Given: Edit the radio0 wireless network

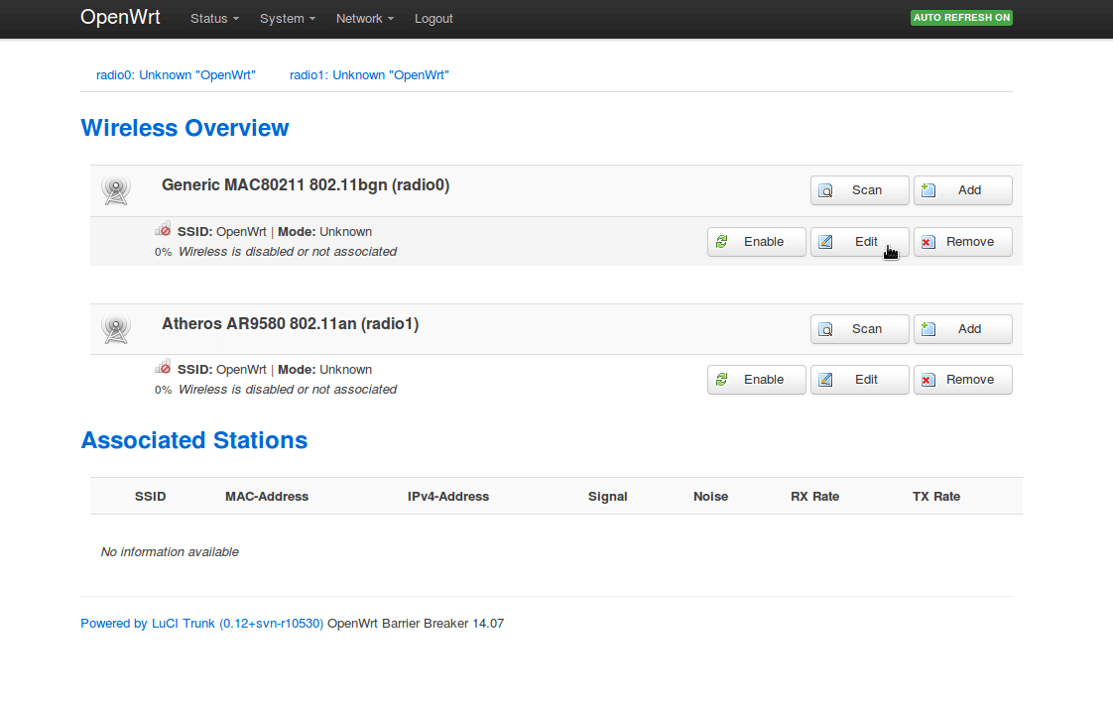Looking at the screenshot, I should pos(859,242).
